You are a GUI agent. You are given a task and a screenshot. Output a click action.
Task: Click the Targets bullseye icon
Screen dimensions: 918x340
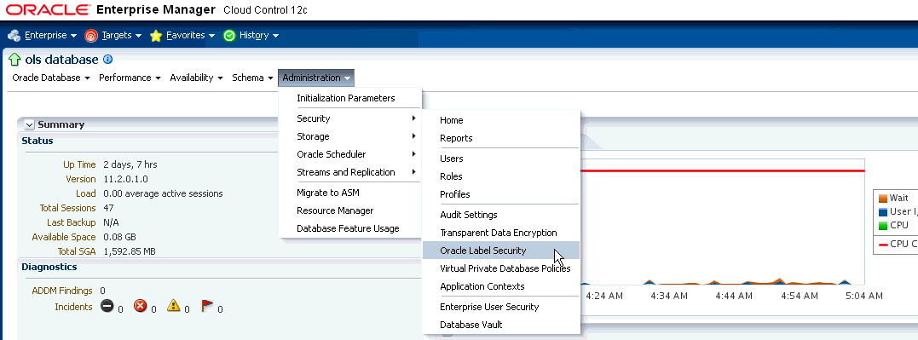coord(90,36)
